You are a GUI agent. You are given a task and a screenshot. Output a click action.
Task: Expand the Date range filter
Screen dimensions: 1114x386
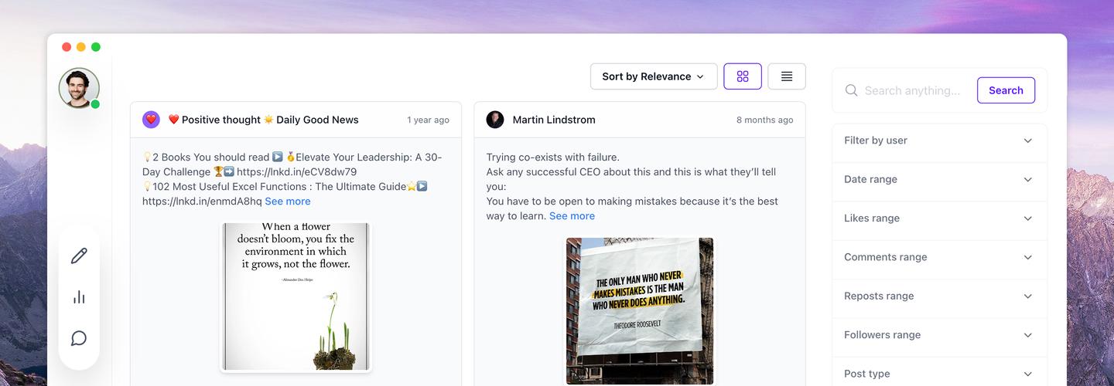[939, 179]
